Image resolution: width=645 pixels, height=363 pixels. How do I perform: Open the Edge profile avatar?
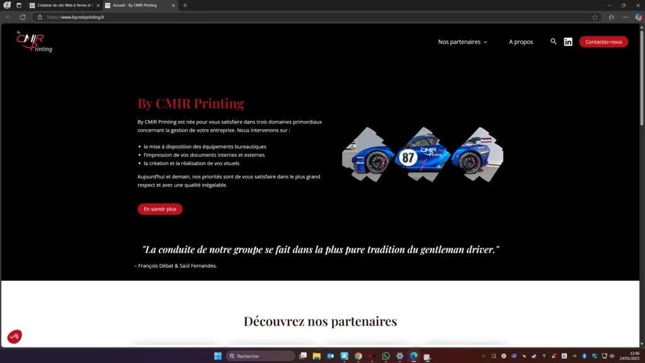pos(7,5)
